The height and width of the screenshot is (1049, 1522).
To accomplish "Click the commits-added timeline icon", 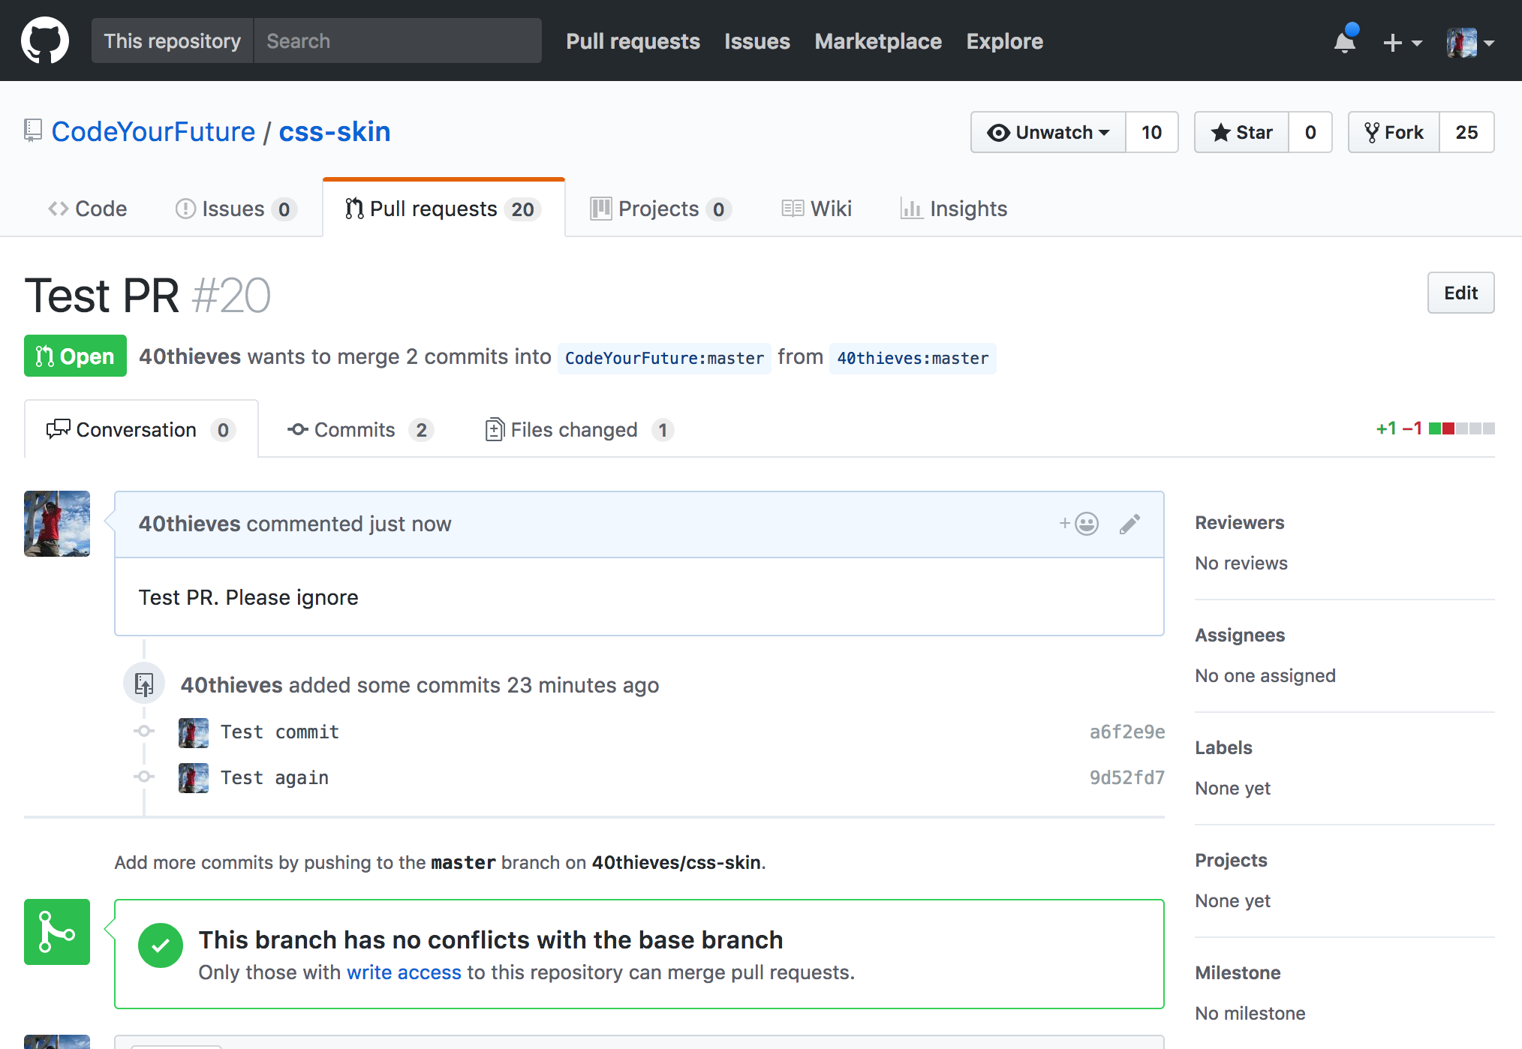I will (144, 684).
